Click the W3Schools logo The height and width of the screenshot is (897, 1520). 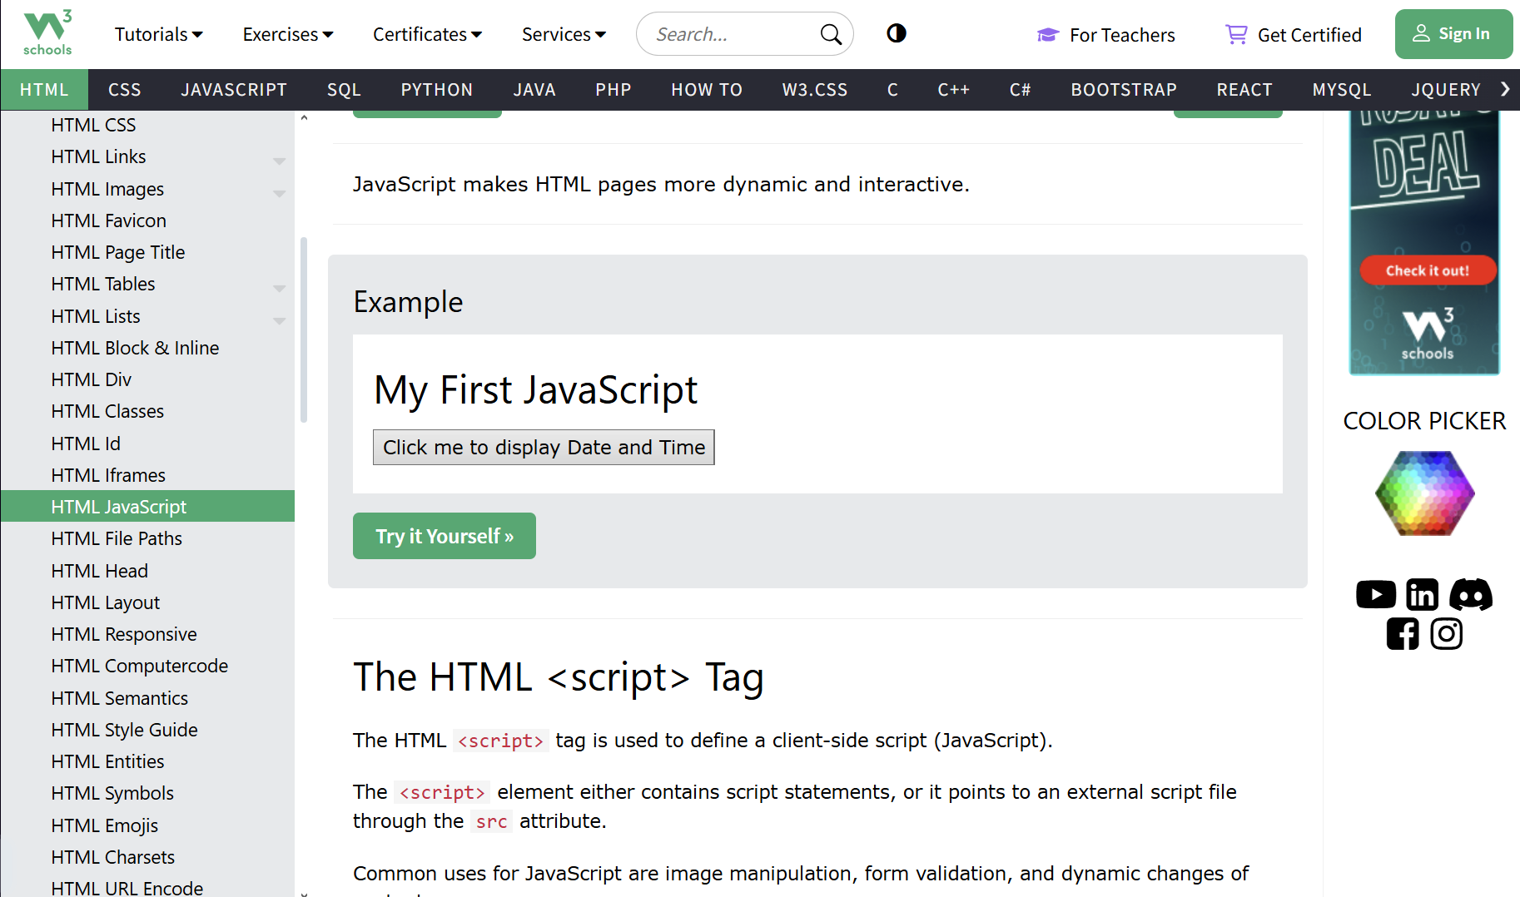(47, 33)
